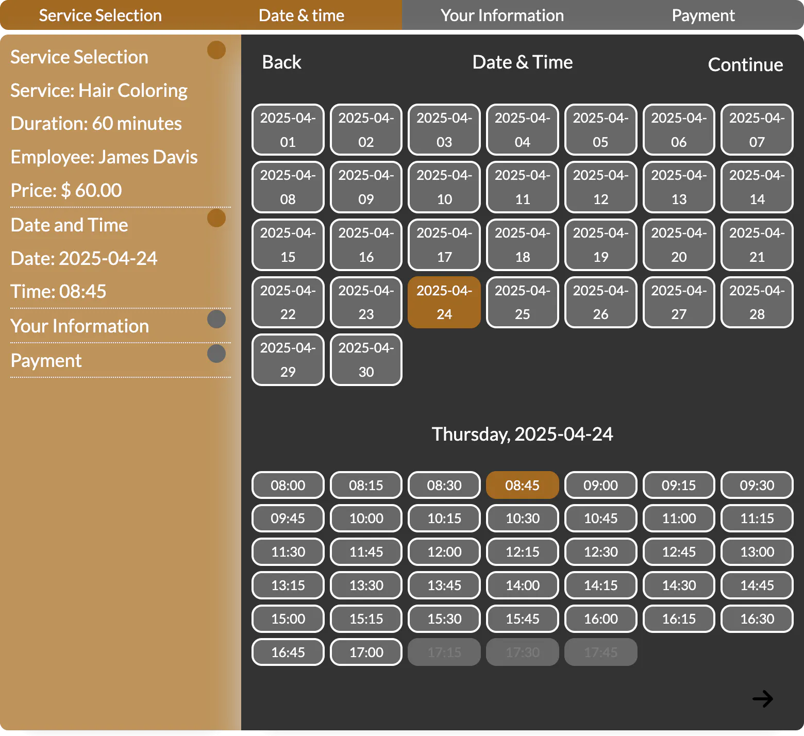This screenshot has height=736, width=804.
Task: Click the Your Information sidebar heading
Action: tap(80, 326)
